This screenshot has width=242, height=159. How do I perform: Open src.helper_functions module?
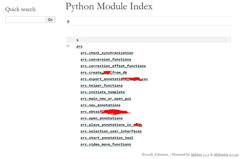[101, 86]
